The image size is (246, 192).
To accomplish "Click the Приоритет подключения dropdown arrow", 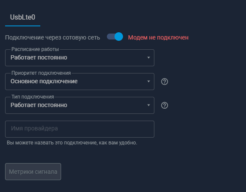I will [148, 82].
